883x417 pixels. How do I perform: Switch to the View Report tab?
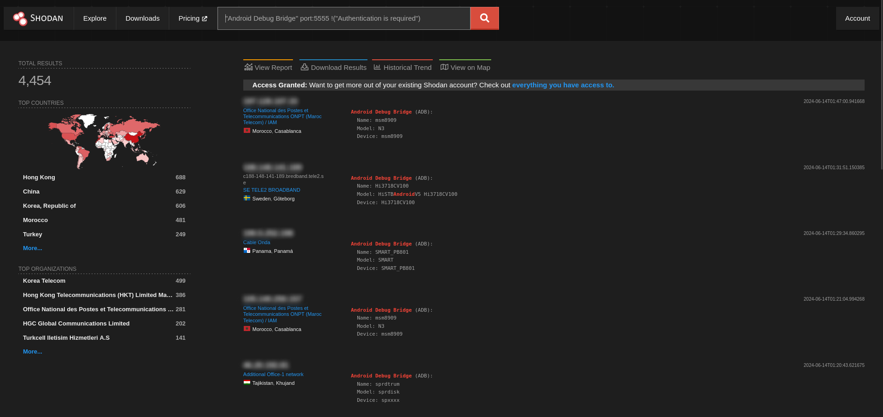[268, 67]
